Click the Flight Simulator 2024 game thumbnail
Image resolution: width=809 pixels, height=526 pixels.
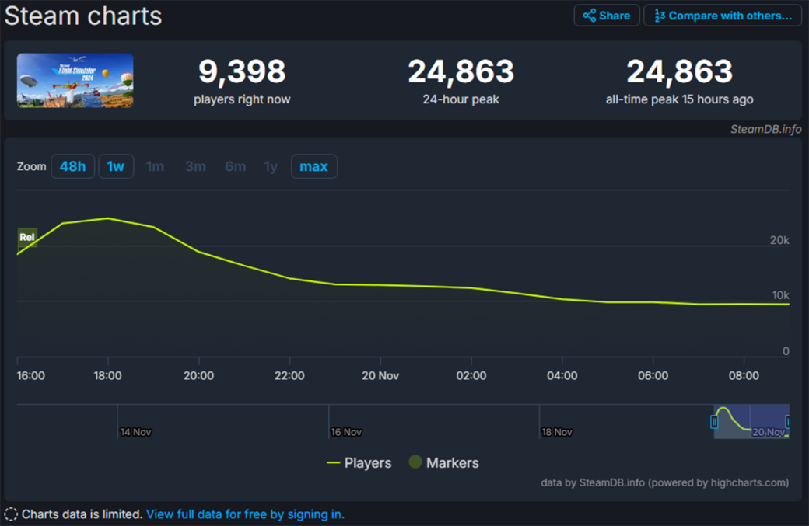pyautogui.click(x=75, y=80)
